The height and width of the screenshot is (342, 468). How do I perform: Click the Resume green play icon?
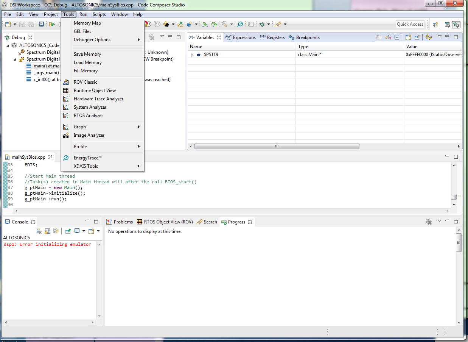[x=52, y=24]
